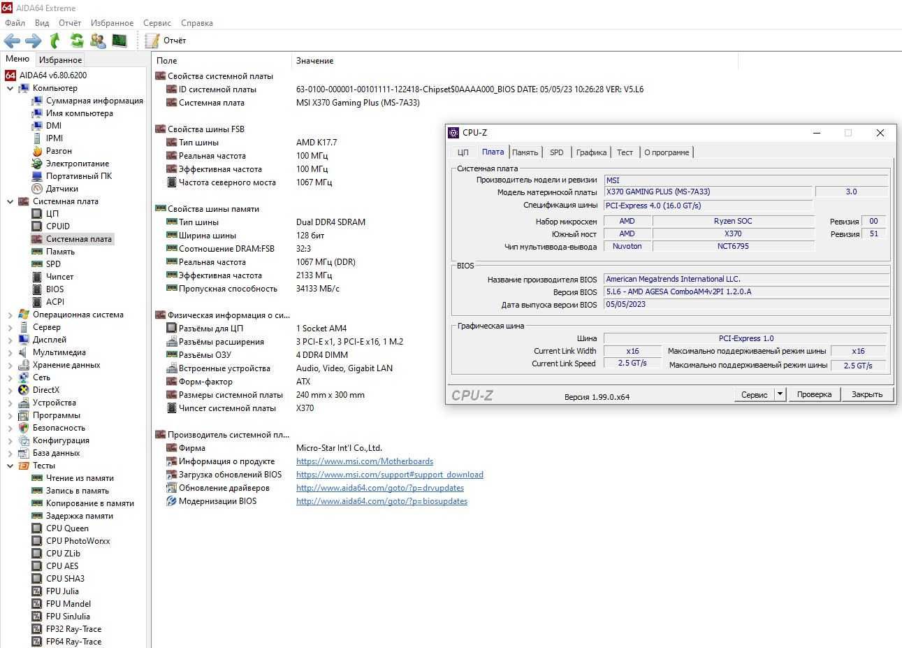This screenshot has height=648, width=902.
Task: Open the Чипсет tree entry
Action: pyautogui.click(x=59, y=277)
